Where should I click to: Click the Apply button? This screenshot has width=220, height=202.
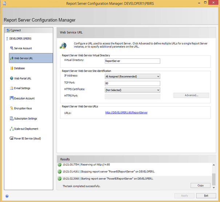click(184, 196)
